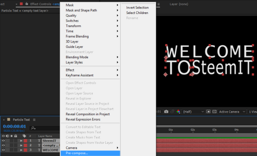Viewport: 257px width, 156px height.
Task: Enable solo for the SteemIT layer
Action: coord(11,141)
